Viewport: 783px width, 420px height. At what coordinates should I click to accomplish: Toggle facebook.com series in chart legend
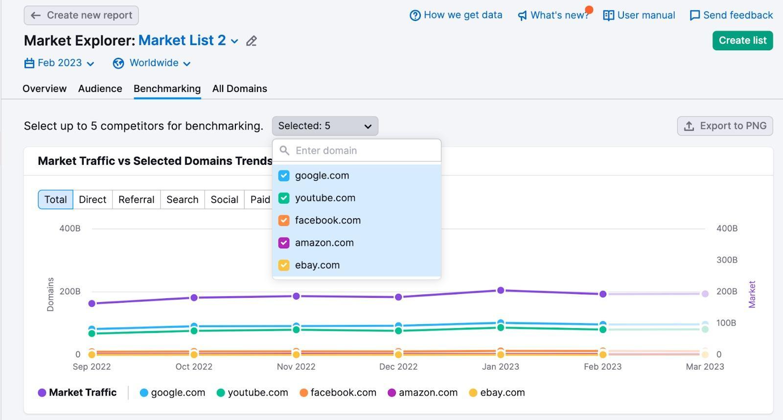tap(338, 393)
